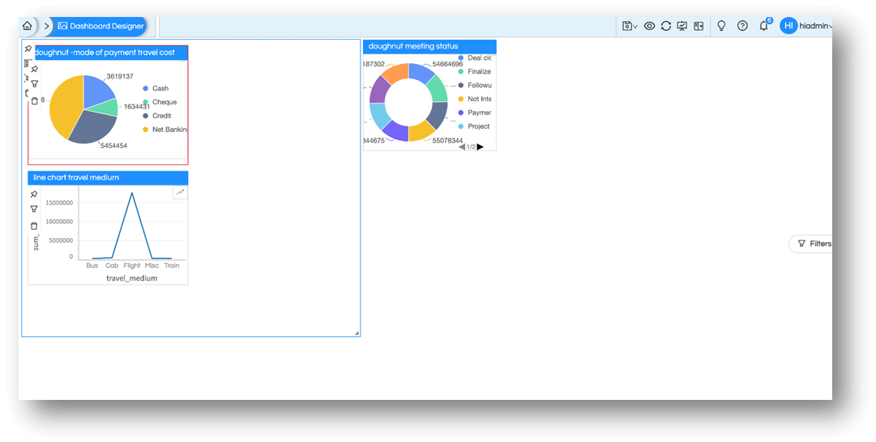The width and height of the screenshot is (876, 442).
Task: Click the Train axis label
Action: pyautogui.click(x=172, y=266)
